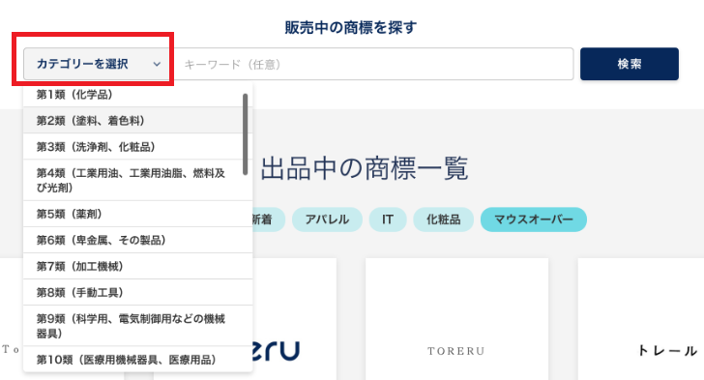The image size is (704, 380).
Task: Click the chevron arrow in category selector
Action: [x=157, y=64]
